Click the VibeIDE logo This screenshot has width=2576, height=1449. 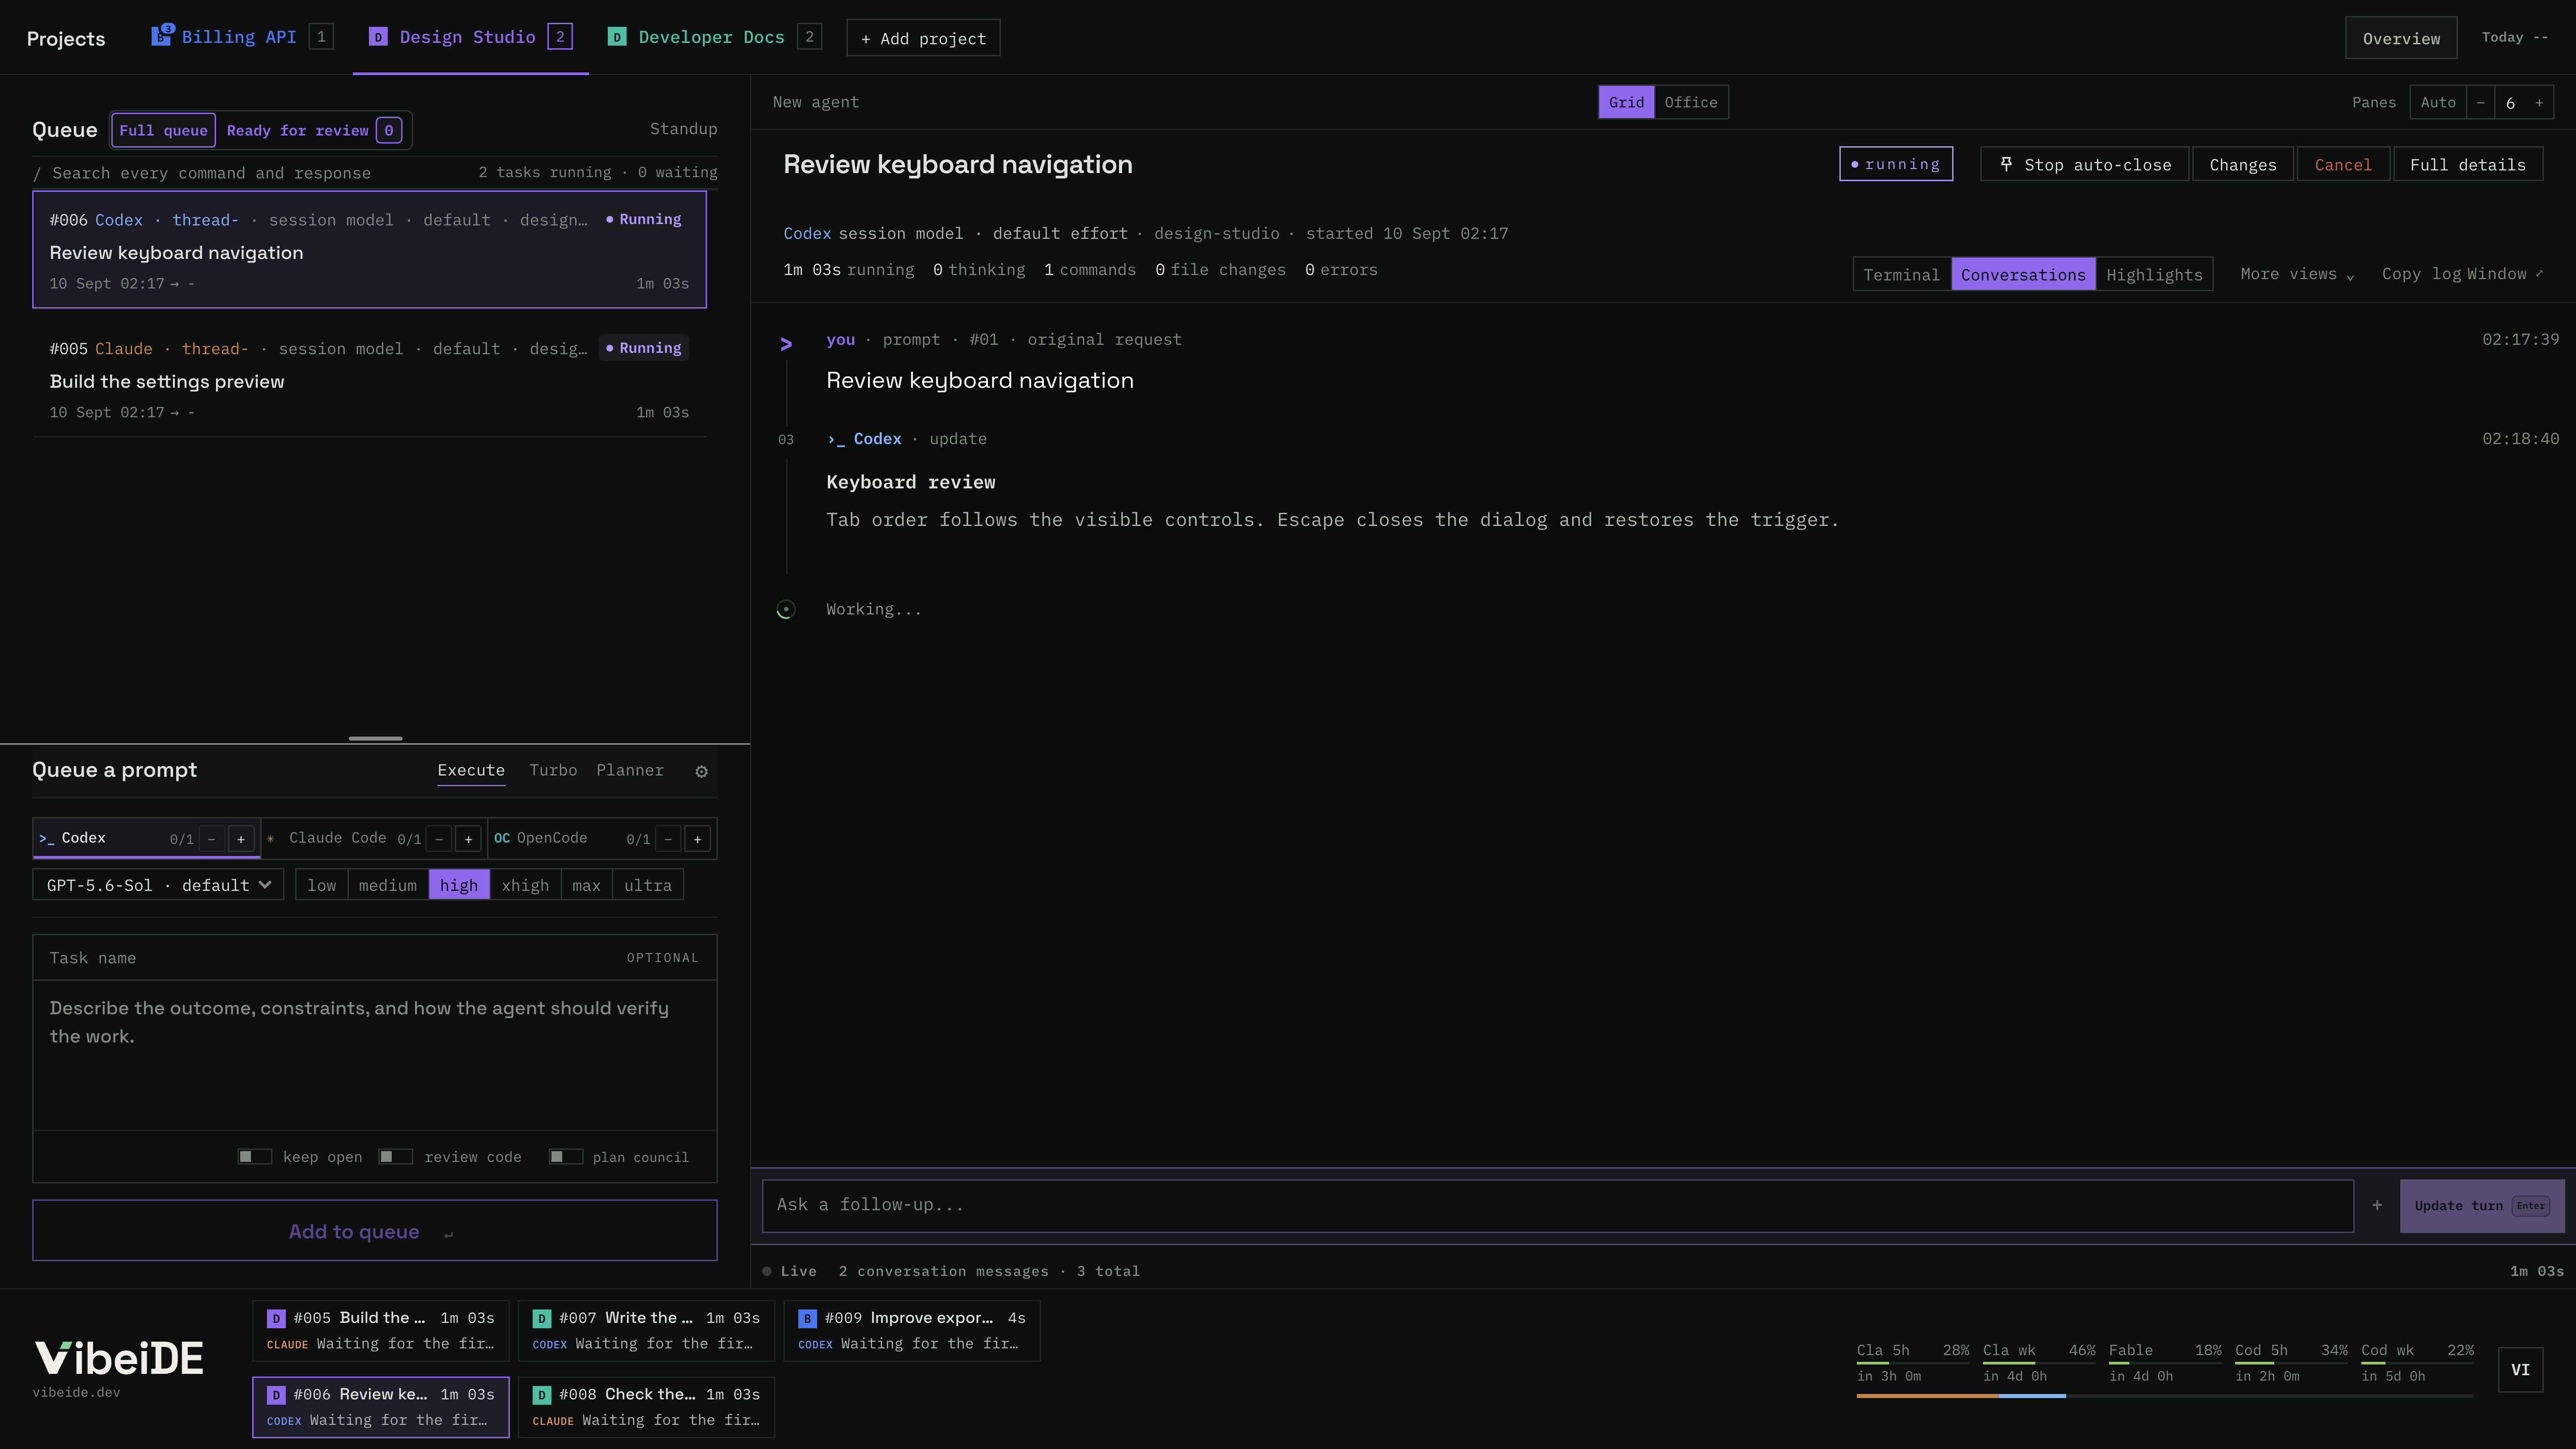[x=119, y=1358]
